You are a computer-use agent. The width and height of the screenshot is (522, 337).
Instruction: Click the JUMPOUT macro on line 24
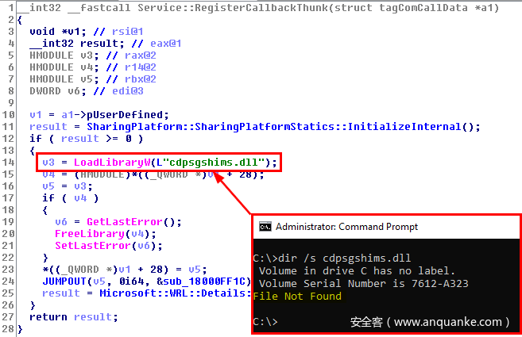pos(64,281)
